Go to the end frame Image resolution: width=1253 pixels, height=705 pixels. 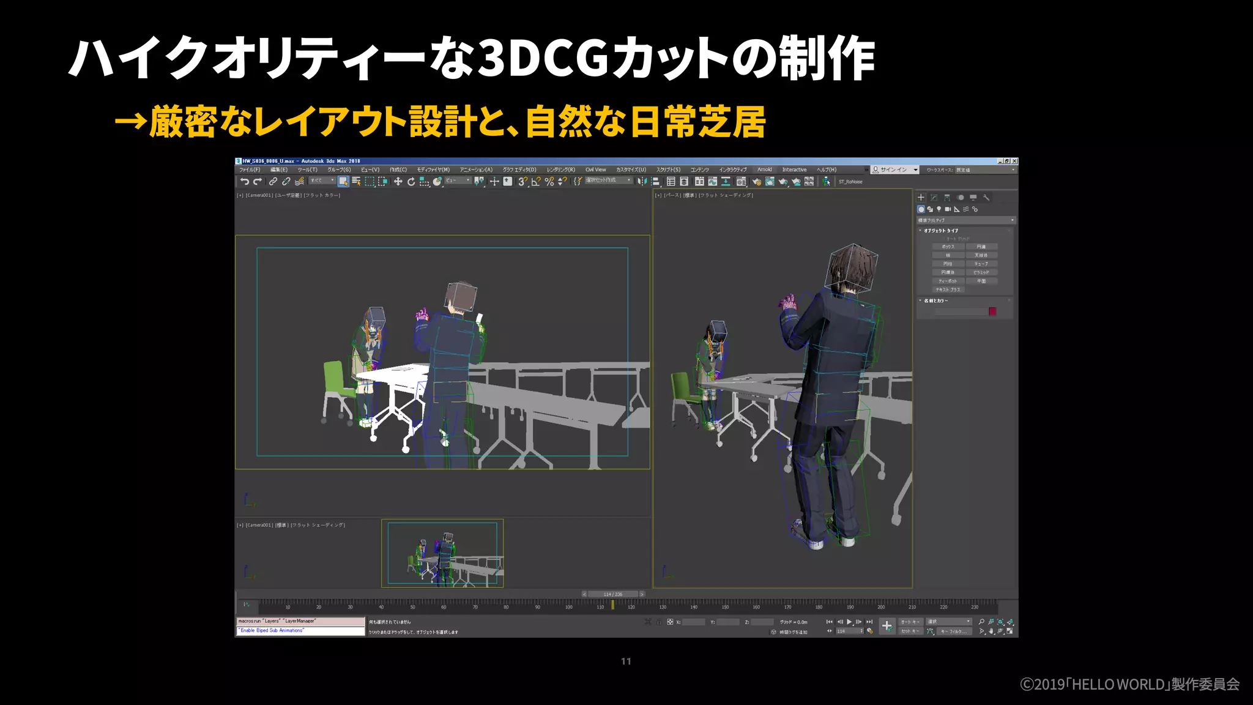tap(869, 622)
